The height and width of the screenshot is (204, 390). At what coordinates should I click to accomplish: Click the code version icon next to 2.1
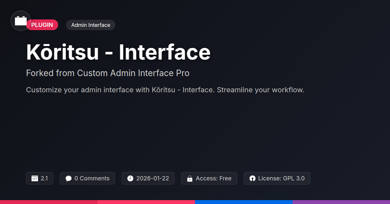tap(35, 178)
